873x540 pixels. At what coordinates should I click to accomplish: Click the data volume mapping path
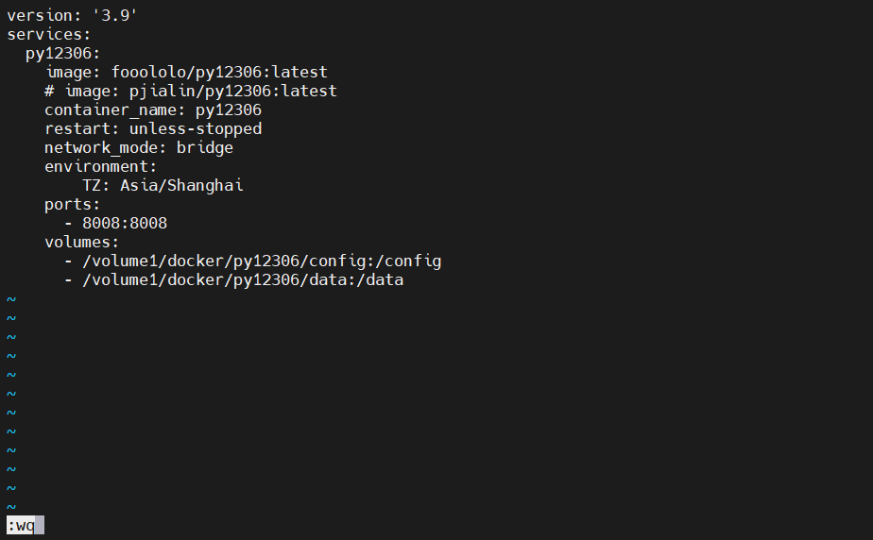pos(243,279)
